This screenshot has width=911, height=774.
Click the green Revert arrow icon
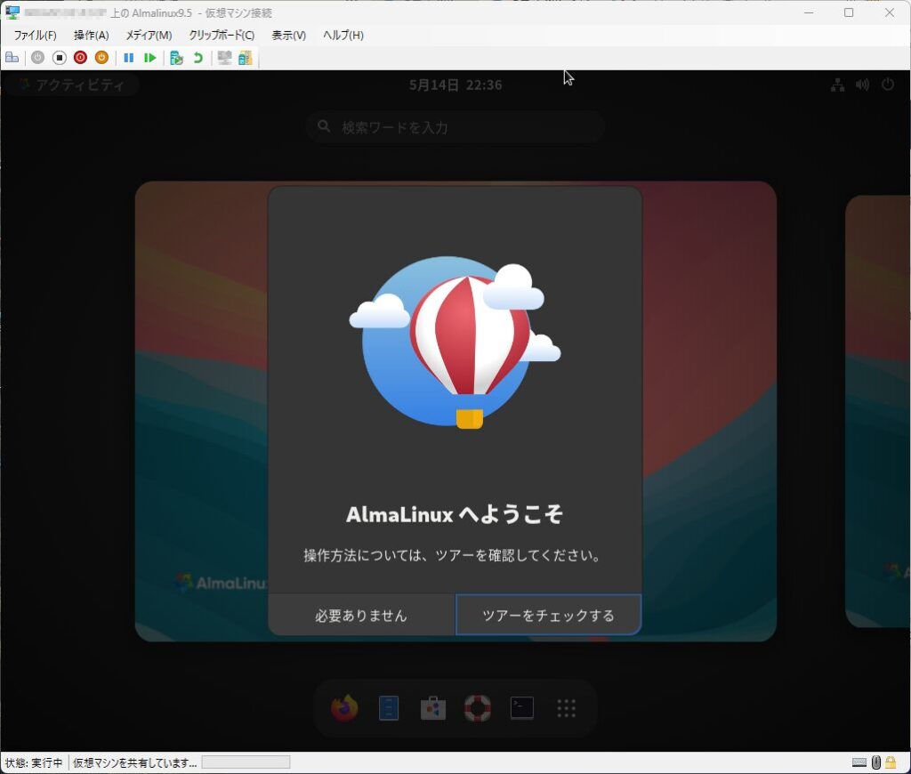point(198,58)
